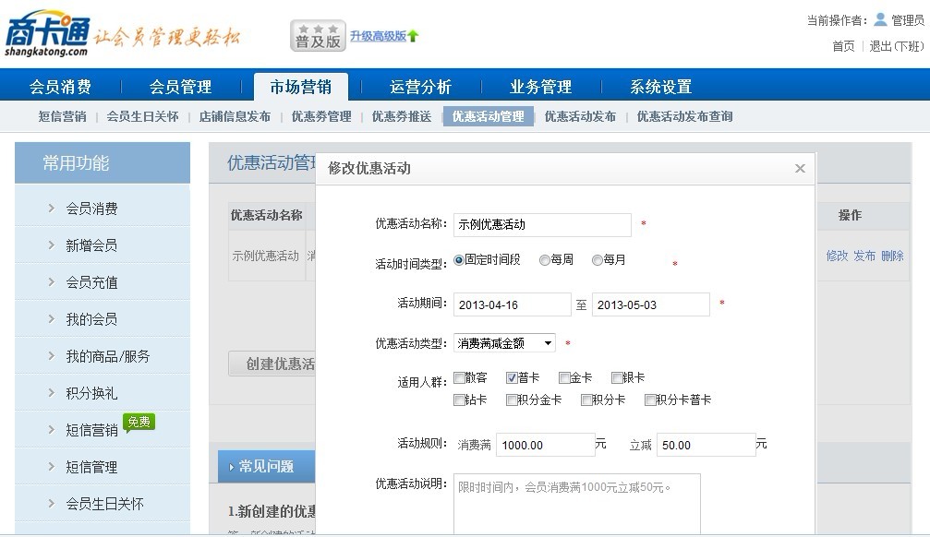
Task: Select the 每周 radio button
Action: (x=545, y=260)
